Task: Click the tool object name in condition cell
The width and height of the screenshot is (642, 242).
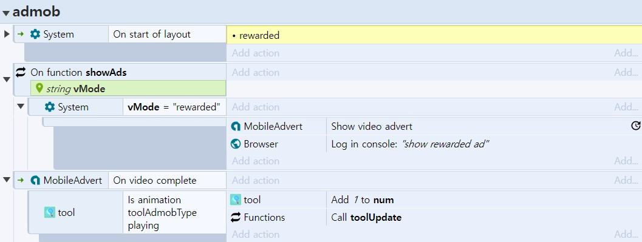Action: pyautogui.click(x=66, y=212)
